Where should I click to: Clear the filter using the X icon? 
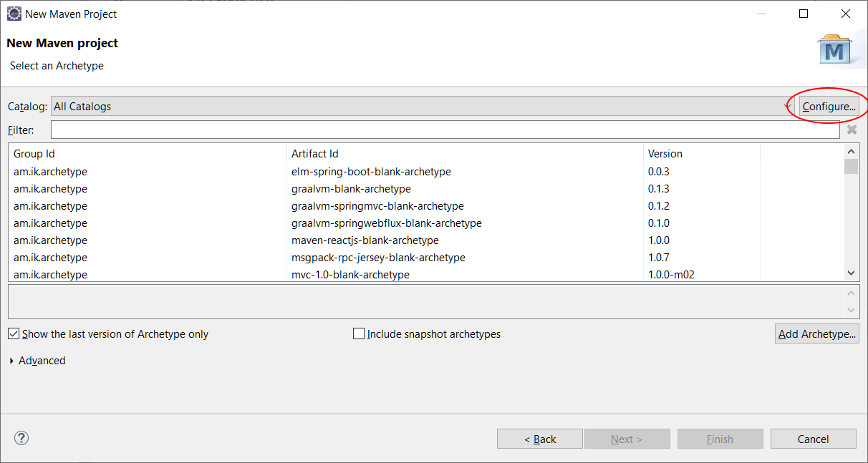pos(852,130)
